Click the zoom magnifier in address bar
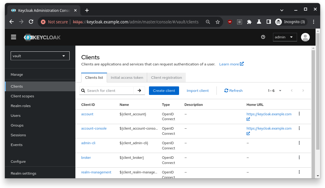 pos(208,22)
